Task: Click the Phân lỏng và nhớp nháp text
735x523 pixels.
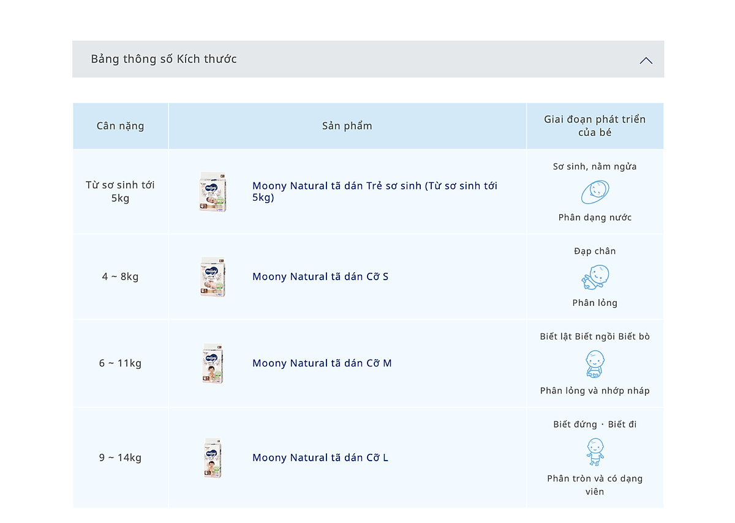Action: [x=595, y=390]
